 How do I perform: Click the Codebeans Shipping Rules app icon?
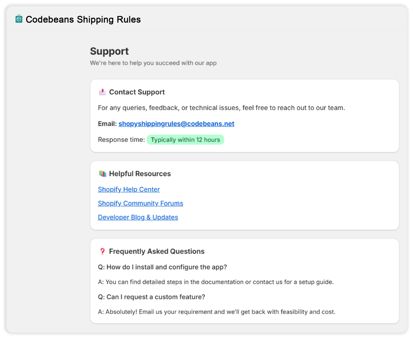19,19
